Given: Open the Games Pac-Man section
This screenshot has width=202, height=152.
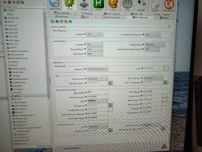Looking at the screenshot, I should click(x=113, y=5).
